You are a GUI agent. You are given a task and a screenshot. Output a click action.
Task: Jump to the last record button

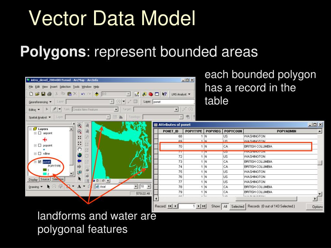pos(204,206)
